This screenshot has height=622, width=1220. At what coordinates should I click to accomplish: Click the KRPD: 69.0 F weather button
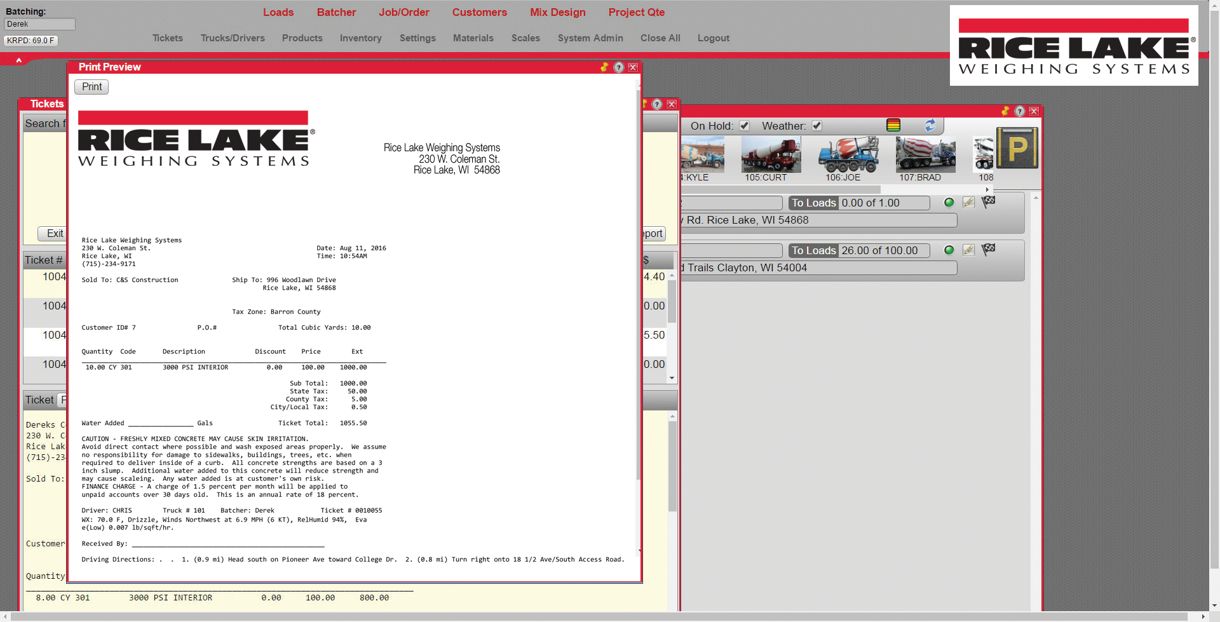tap(30, 41)
